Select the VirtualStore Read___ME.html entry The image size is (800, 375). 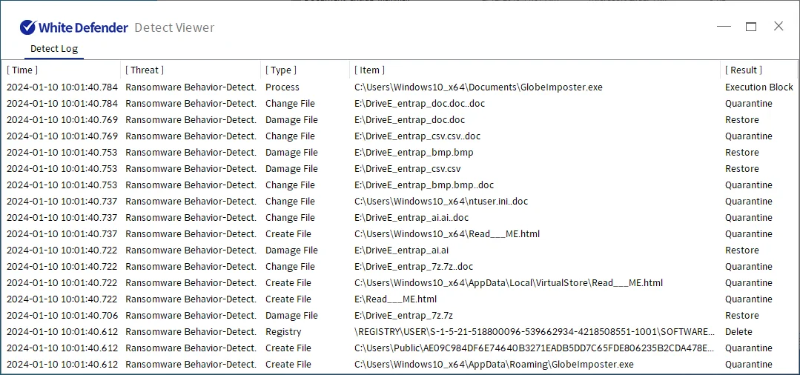tap(508, 283)
